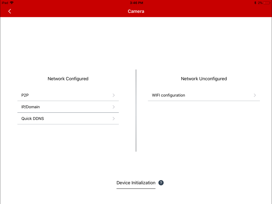
Task: Choose the Quick DDNS option
Action: point(68,119)
